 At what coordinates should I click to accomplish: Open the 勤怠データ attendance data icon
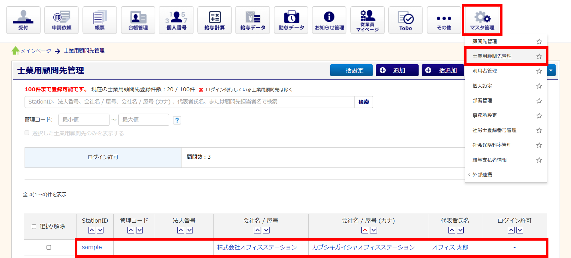291,20
